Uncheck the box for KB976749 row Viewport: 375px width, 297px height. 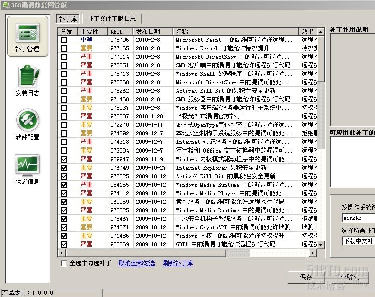[64, 168]
